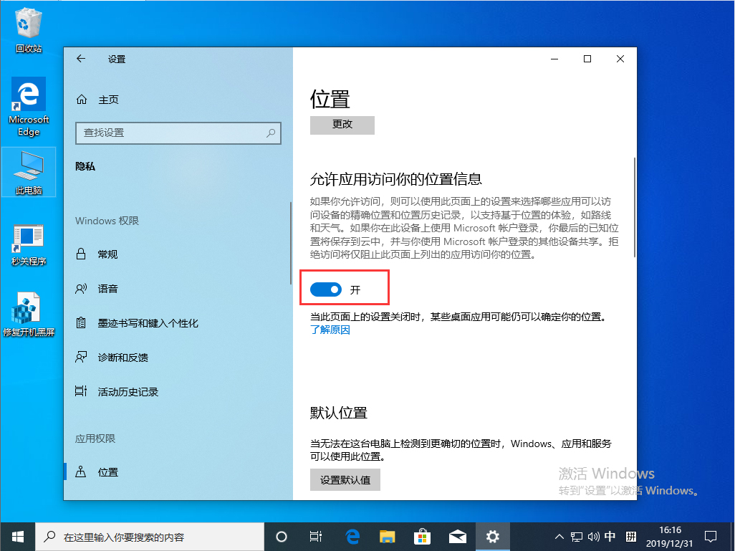Click the 了解原因 link
The height and width of the screenshot is (551, 735).
click(x=330, y=329)
